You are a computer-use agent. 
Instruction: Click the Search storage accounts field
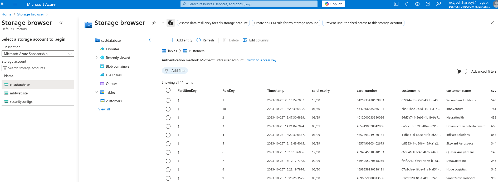coord(38,68)
